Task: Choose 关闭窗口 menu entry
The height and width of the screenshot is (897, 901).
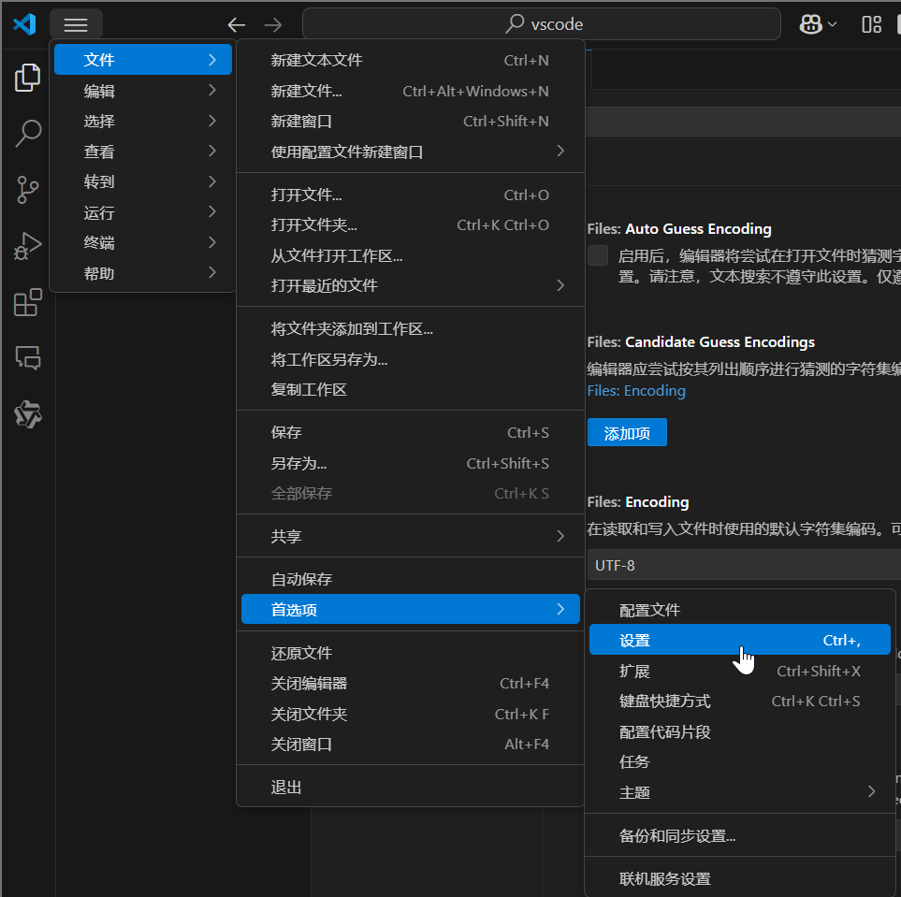Action: 411,745
